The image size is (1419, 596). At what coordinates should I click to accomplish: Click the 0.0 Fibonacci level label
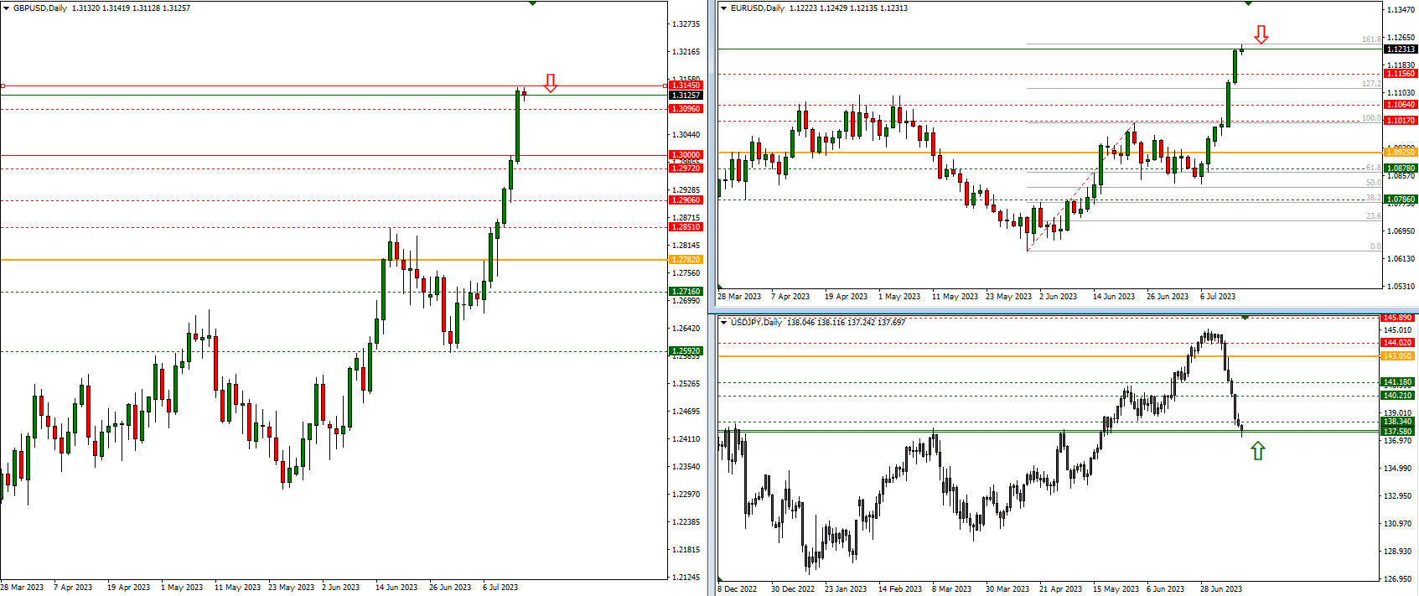point(1375,246)
